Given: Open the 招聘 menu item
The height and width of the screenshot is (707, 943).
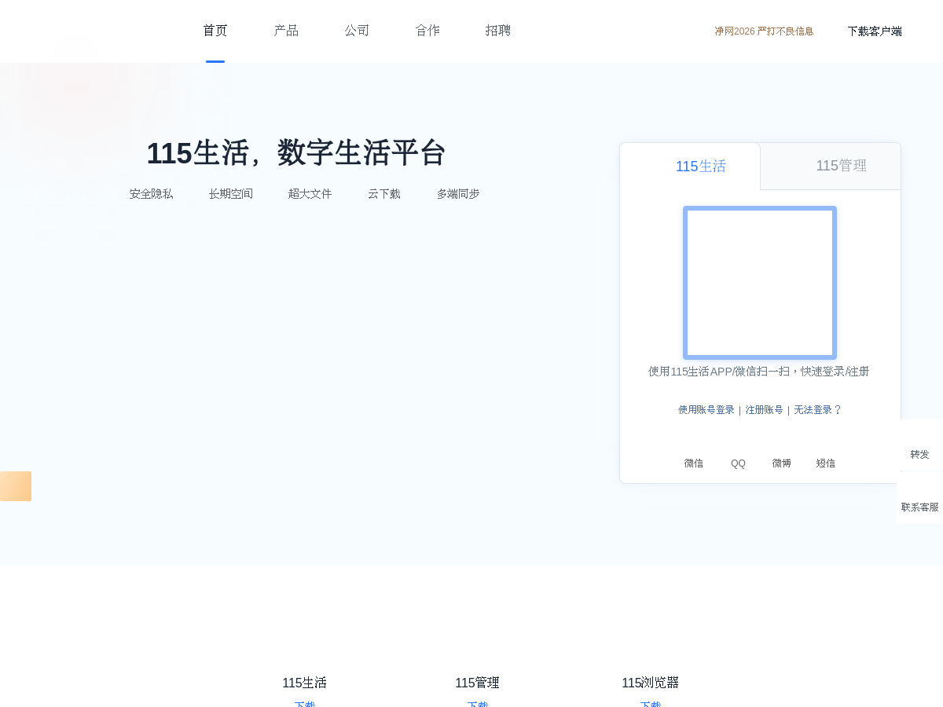Looking at the screenshot, I should point(498,30).
